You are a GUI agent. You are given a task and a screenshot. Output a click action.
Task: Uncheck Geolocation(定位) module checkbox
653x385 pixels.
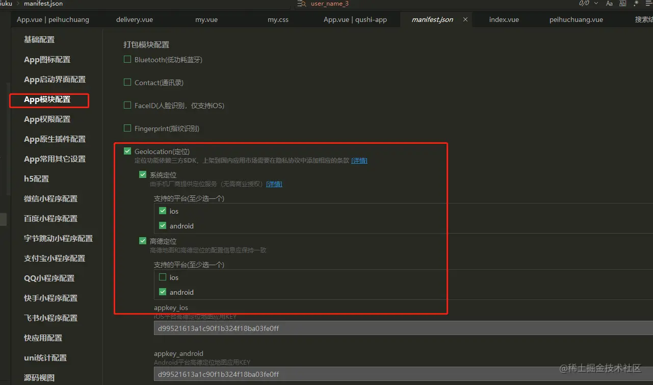[x=127, y=151]
